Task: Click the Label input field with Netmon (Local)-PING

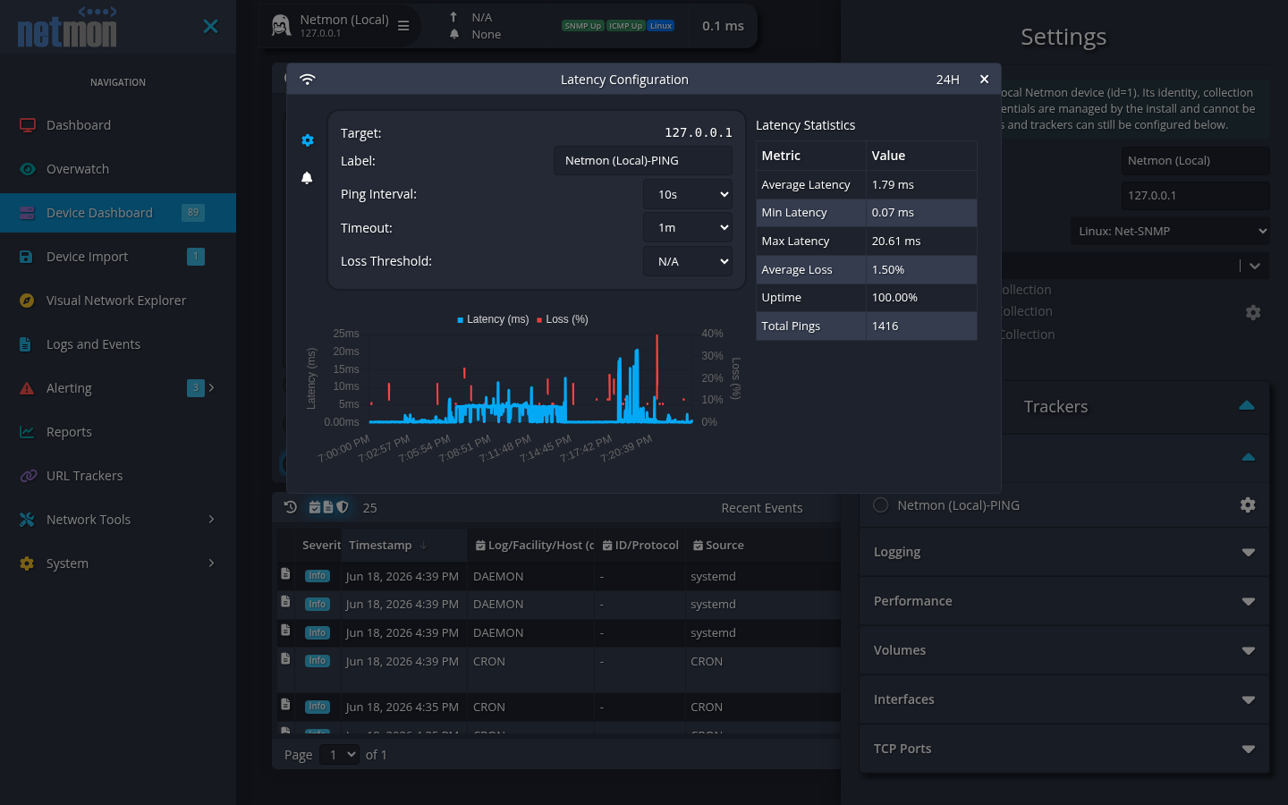Action: tap(643, 161)
